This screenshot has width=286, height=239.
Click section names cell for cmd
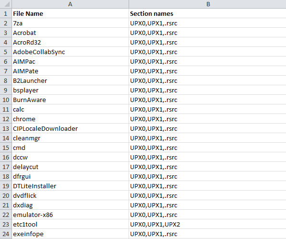[207, 148]
